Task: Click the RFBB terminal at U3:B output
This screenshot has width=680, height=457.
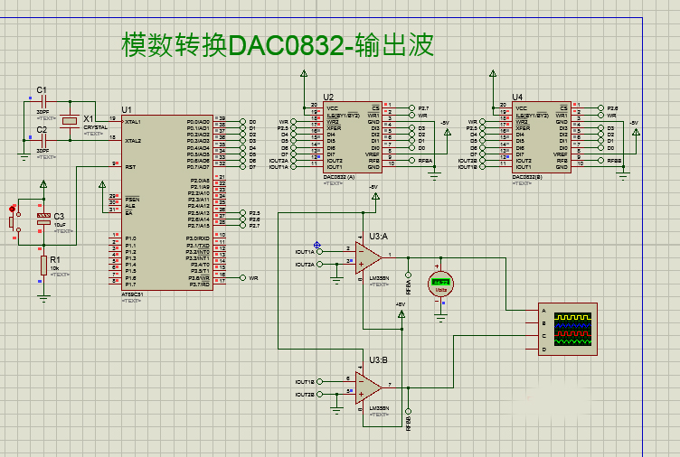Action: pyautogui.click(x=408, y=412)
